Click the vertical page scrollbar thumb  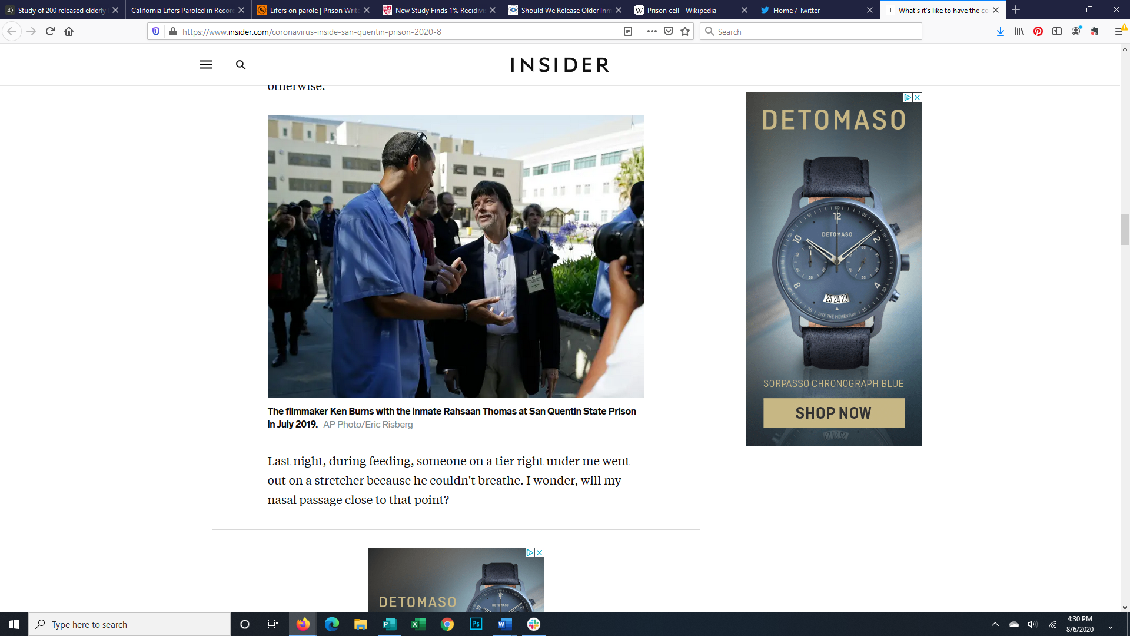point(1125,230)
